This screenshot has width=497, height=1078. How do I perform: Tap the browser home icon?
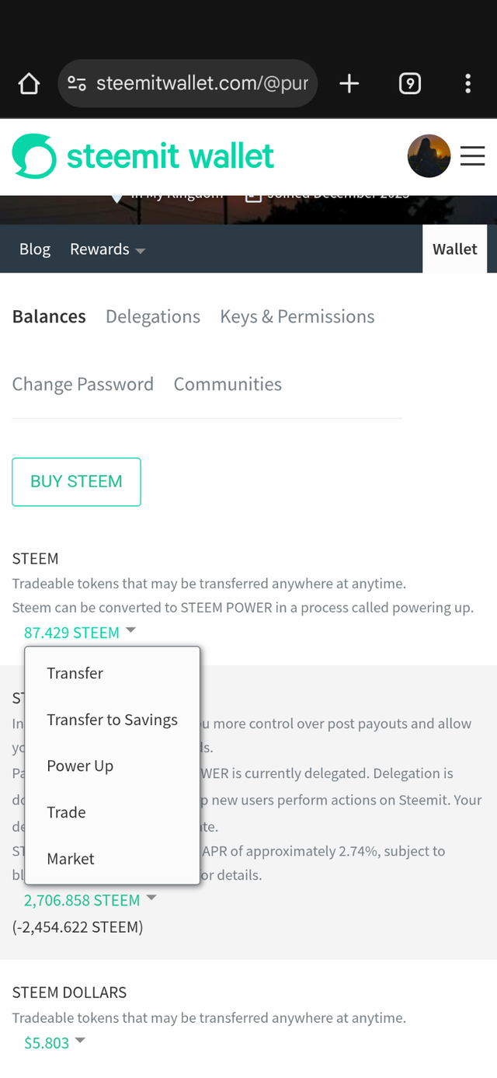point(29,83)
